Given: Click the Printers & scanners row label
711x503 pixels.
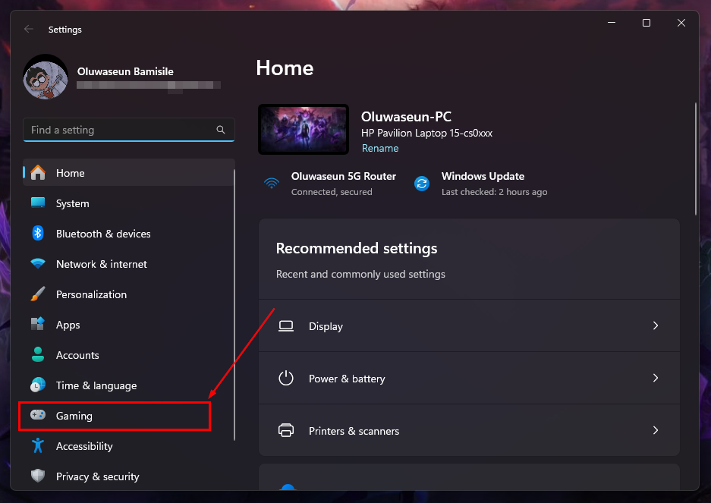Looking at the screenshot, I should coord(354,431).
